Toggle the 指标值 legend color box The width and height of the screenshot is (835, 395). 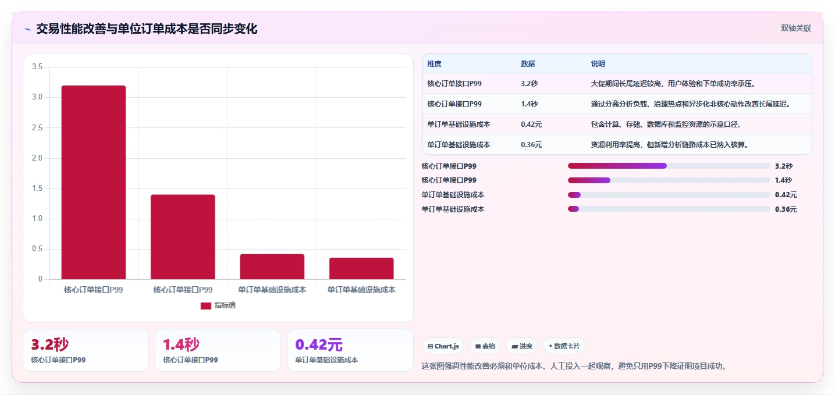coord(206,305)
